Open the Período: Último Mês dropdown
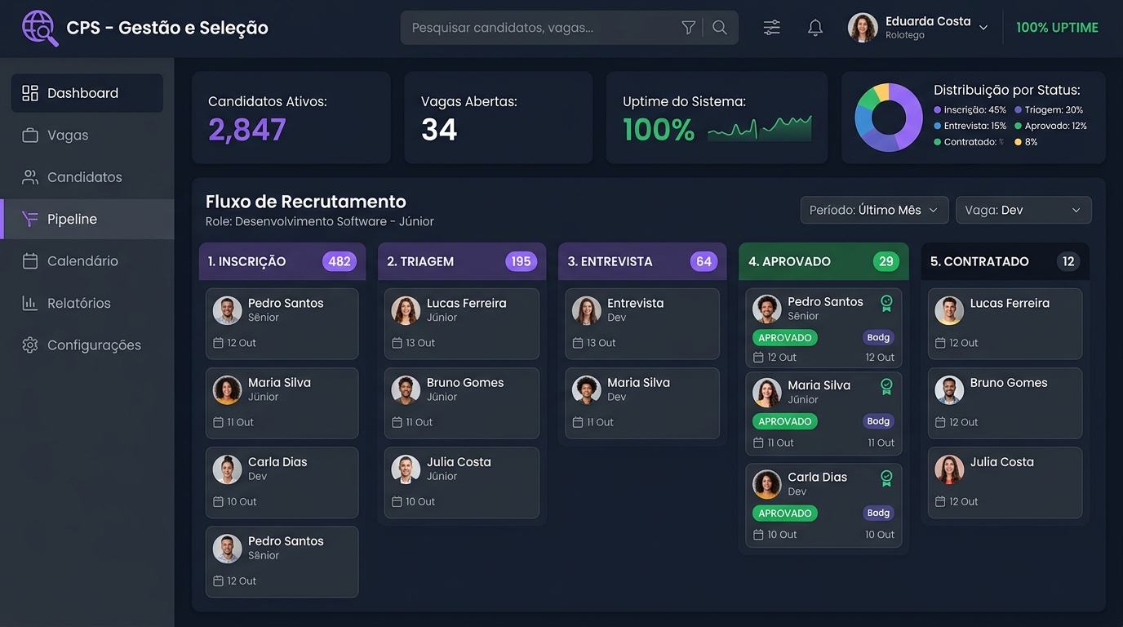1123x627 pixels. tap(874, 210)
